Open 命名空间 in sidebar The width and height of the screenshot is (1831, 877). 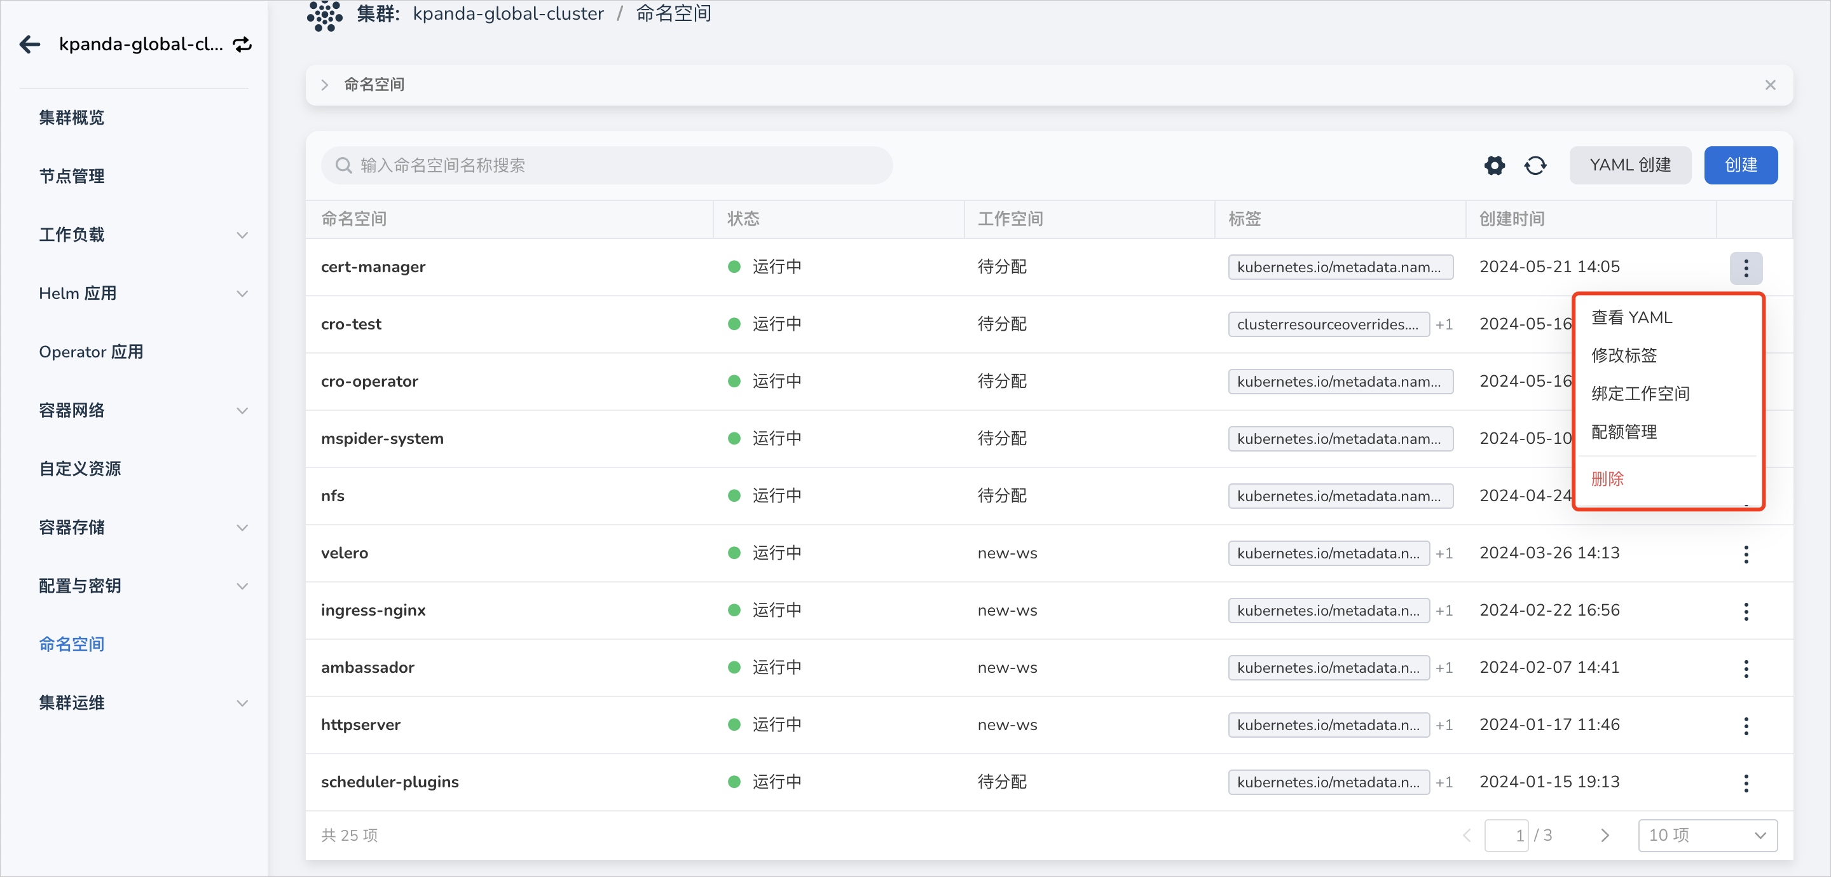pyautogui.click(x=71, y=644)
